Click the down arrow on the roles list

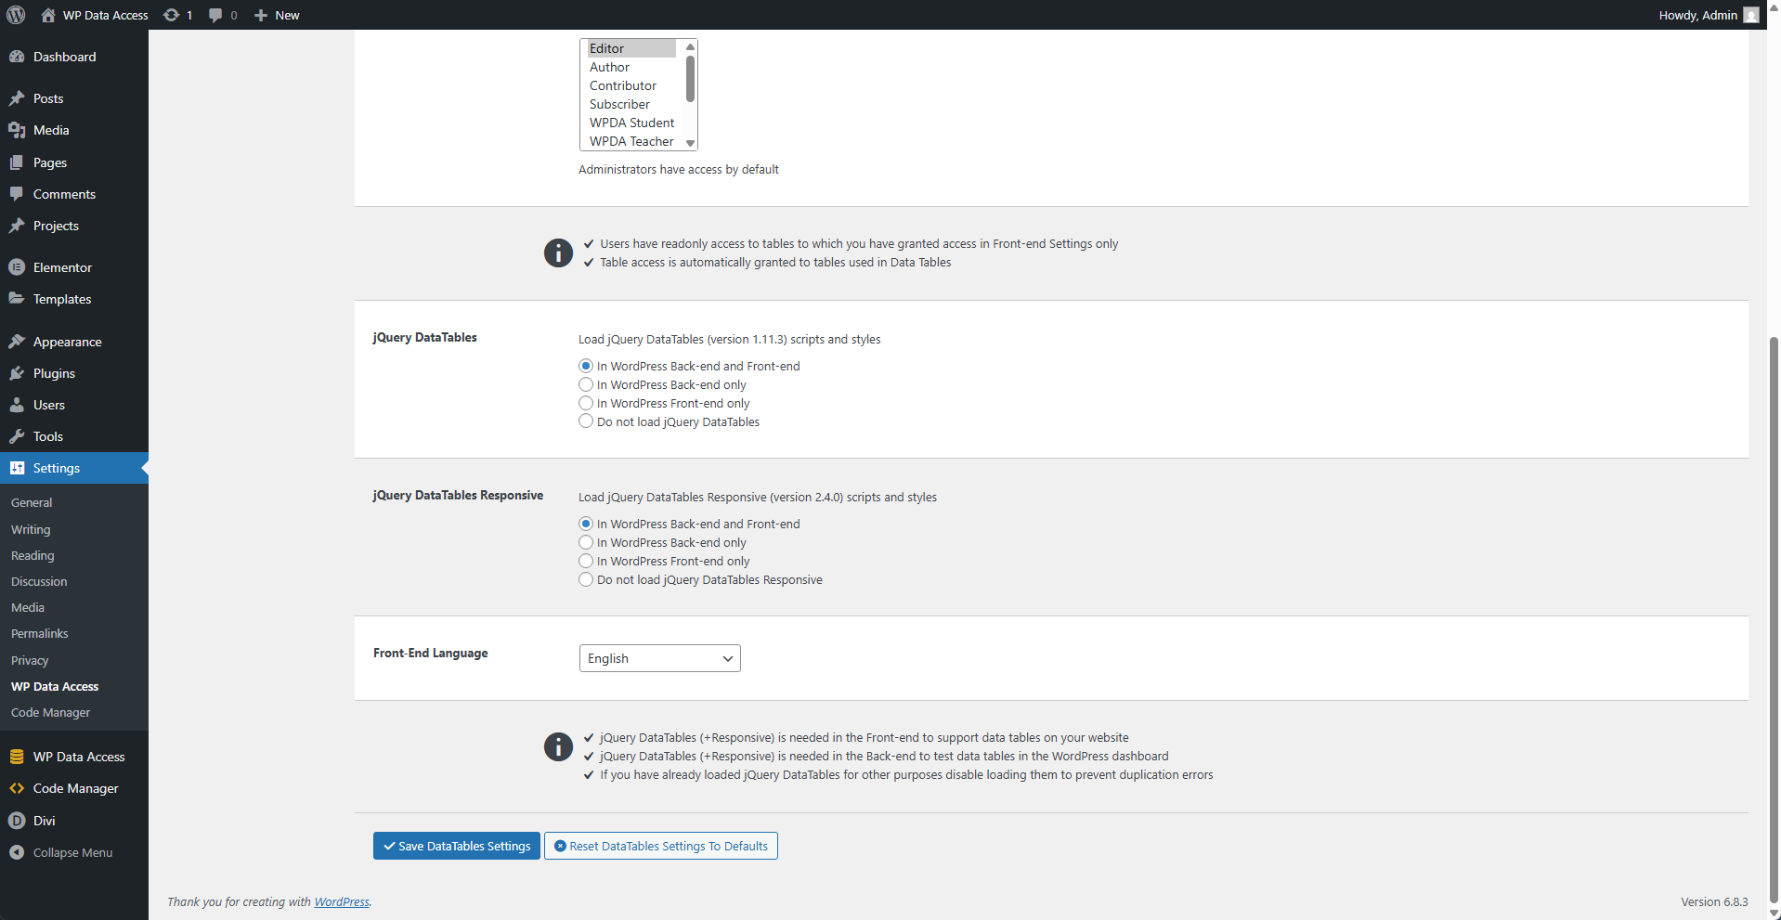click(x=689, y=143)
